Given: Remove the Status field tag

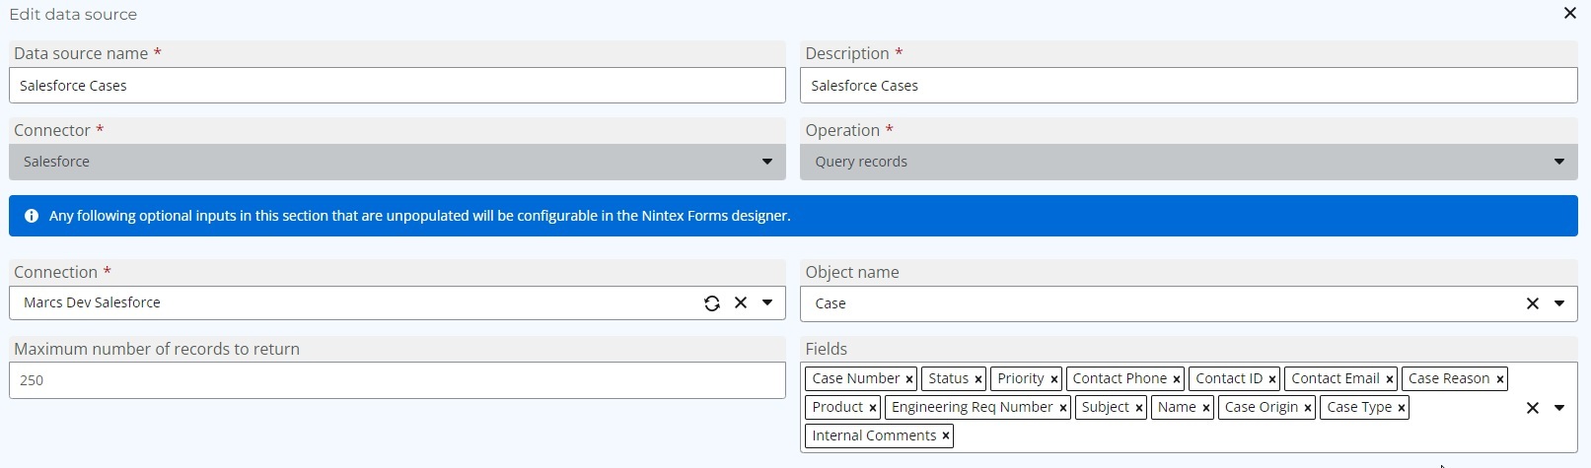Looking at the screenshot, I should (x=978, y=379).
